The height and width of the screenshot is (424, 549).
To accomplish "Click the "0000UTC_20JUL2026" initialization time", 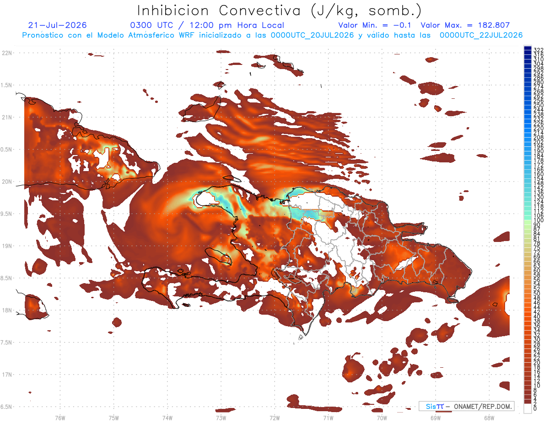I will [x=312, y=35].
